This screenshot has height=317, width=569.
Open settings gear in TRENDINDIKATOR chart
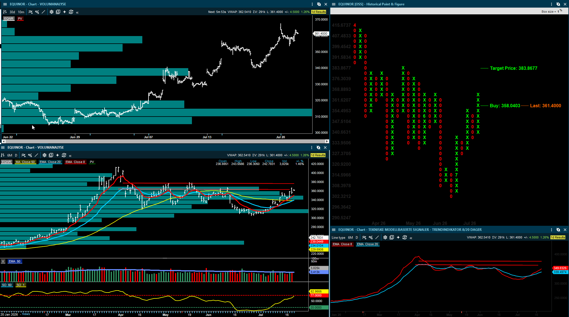pyautogui.click(x=385, y=237)
